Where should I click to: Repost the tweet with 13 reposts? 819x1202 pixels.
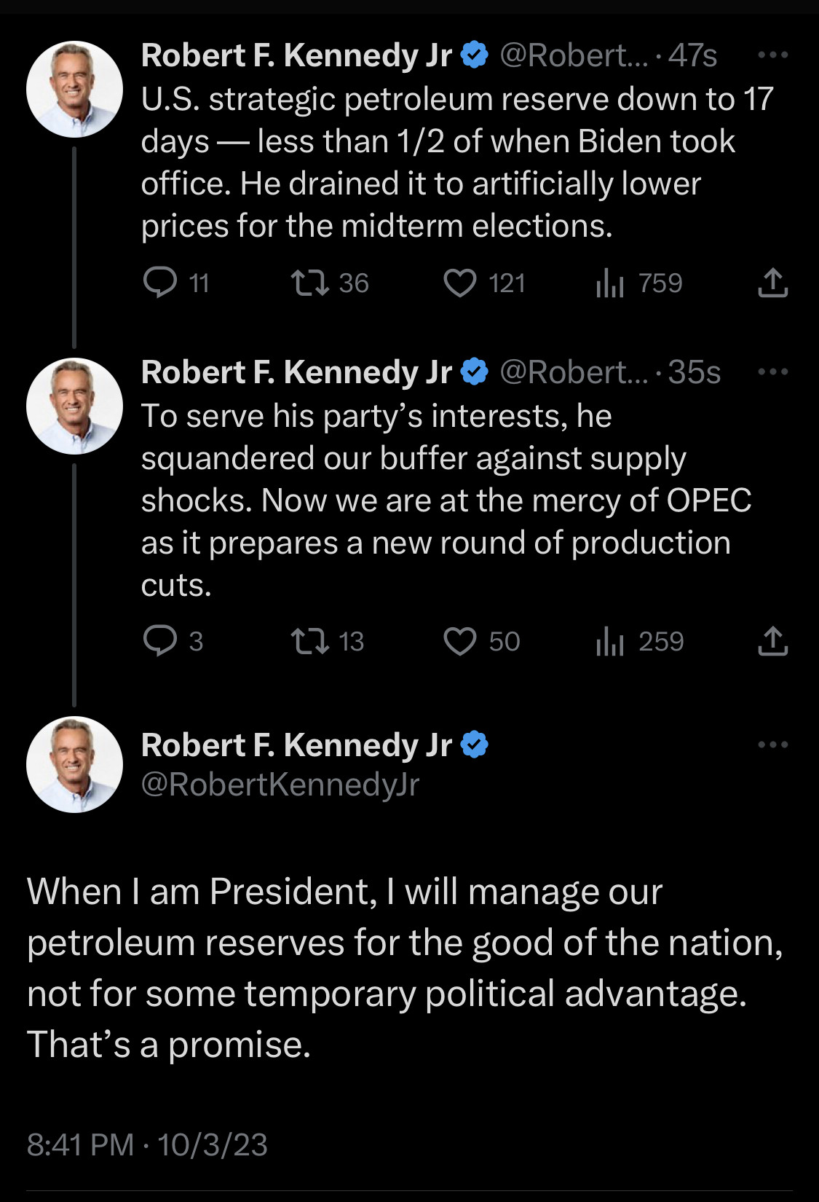[310, 641]
